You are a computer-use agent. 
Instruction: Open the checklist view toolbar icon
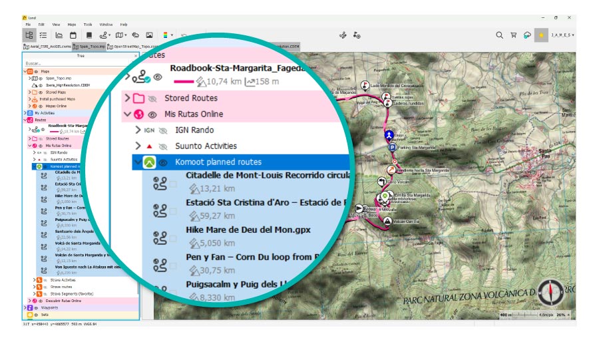pos(43,35)
